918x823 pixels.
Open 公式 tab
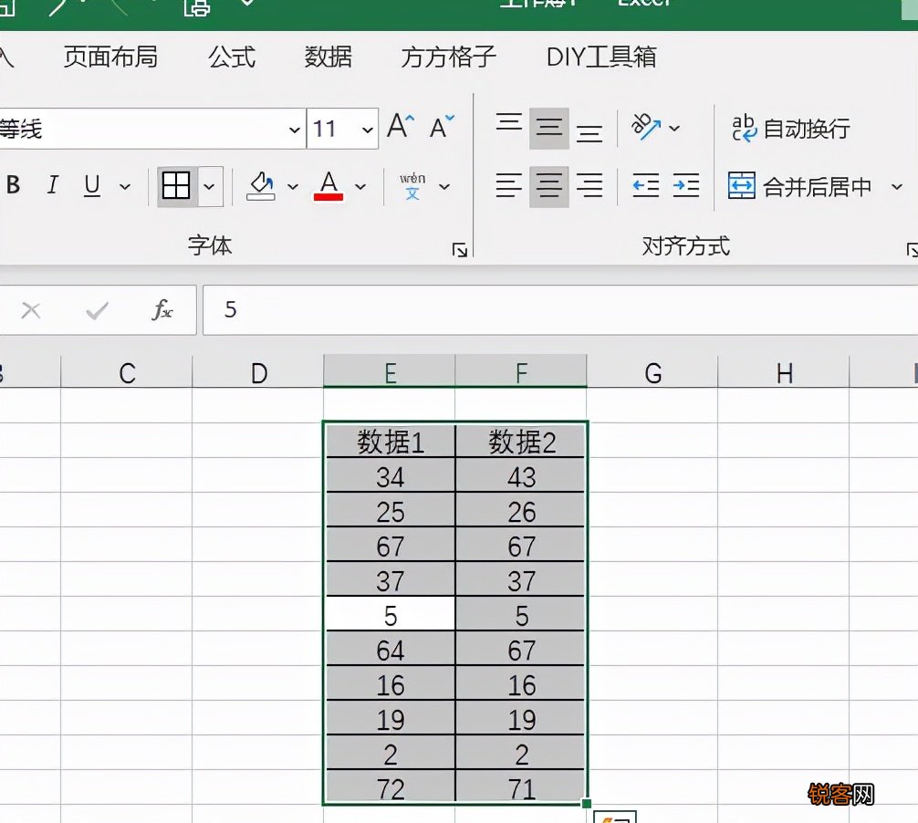[232, 57]
